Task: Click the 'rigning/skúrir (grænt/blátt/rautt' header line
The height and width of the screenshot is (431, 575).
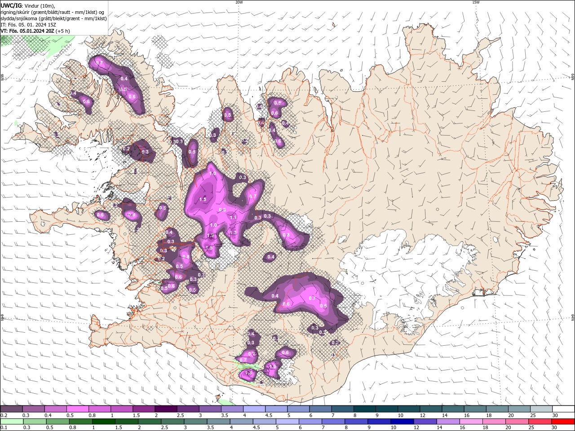Action: coord(53,12)
